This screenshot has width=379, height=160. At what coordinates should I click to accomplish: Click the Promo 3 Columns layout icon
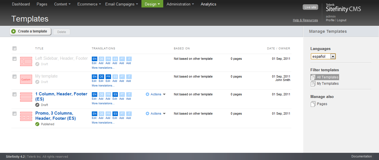coord(26,116)
